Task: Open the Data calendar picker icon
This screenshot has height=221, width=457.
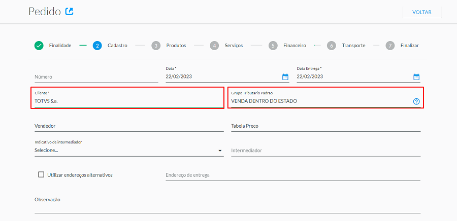Action: [x=285, y=77]
